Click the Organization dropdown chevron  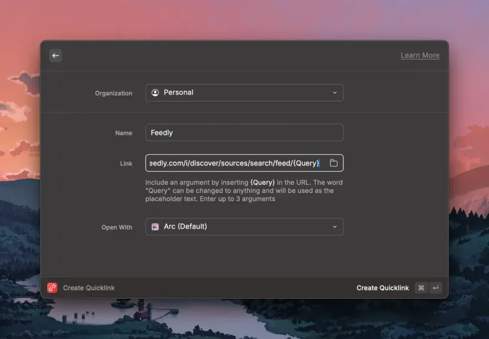click(x=335, y=93)
